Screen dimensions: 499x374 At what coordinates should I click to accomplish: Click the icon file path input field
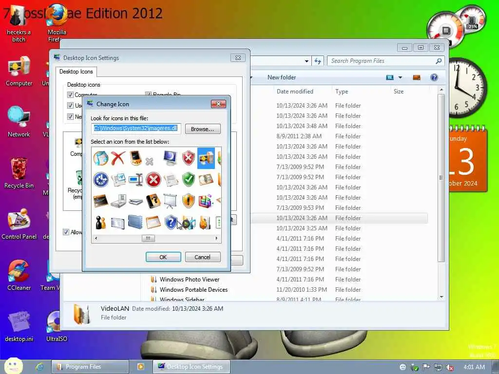tap(136, 128)
